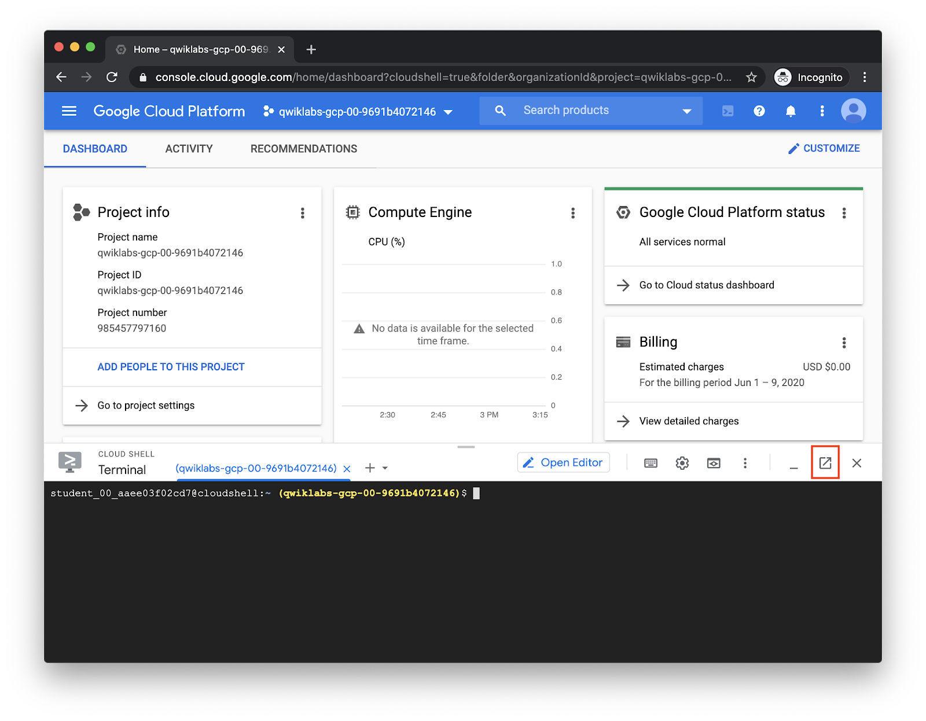Click the Cloud Shell resize handle
This screenshot has width=926, height=721.
(466, 447)
